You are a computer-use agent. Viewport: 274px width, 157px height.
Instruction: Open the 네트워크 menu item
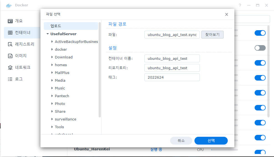(x=23, y=67)
